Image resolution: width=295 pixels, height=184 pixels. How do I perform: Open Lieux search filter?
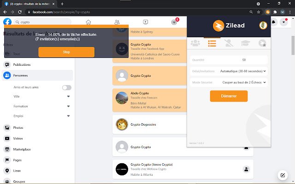(37, 171)
